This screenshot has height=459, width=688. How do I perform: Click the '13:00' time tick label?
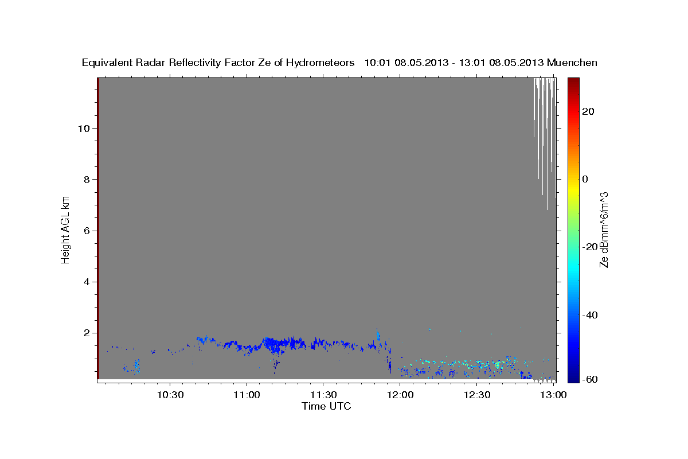pos(554,395)
